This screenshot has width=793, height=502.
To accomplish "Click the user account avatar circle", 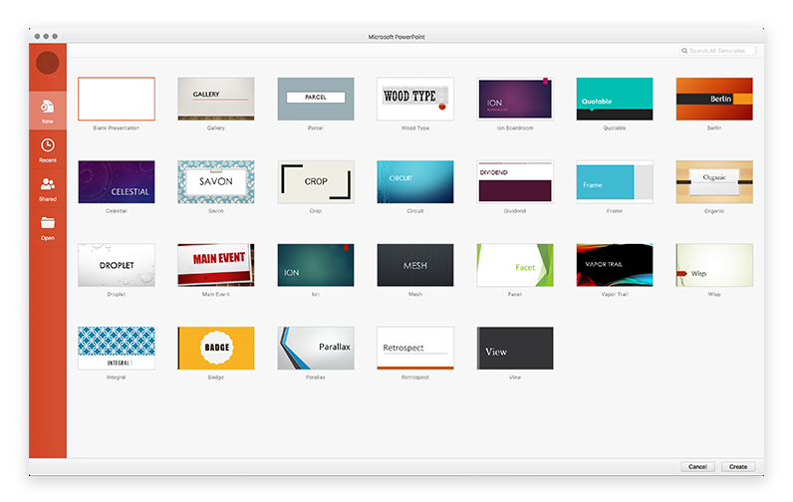I will [x=47, y=63].
